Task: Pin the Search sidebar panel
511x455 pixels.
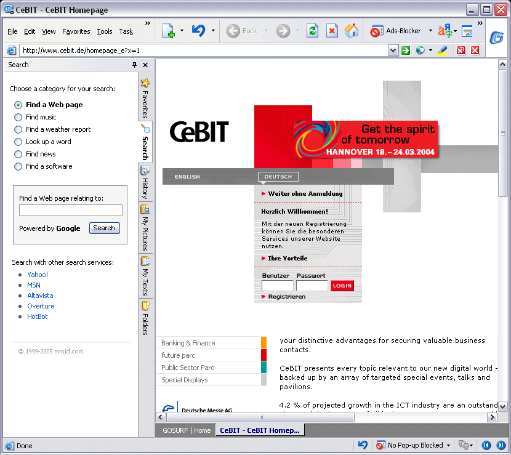Action: tap(134, 65)
